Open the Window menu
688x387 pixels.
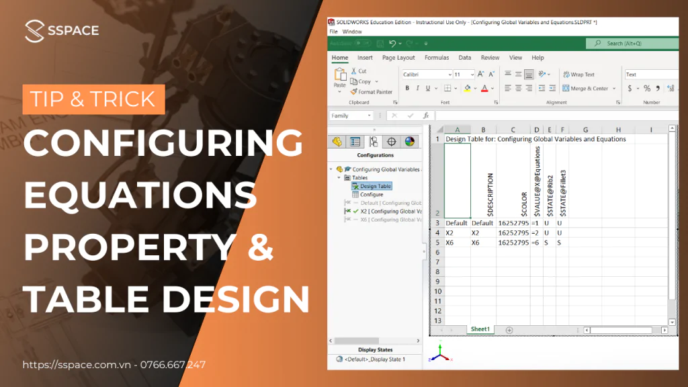coord(352,32)
